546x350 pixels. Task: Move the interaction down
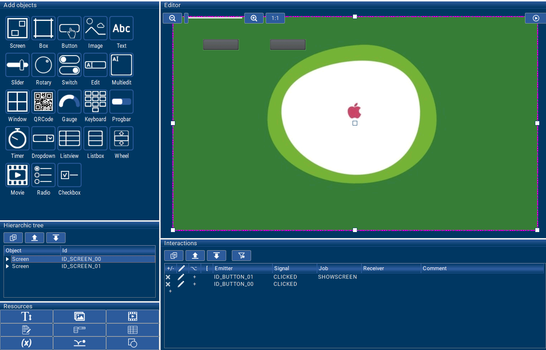[x=217, y=256]
